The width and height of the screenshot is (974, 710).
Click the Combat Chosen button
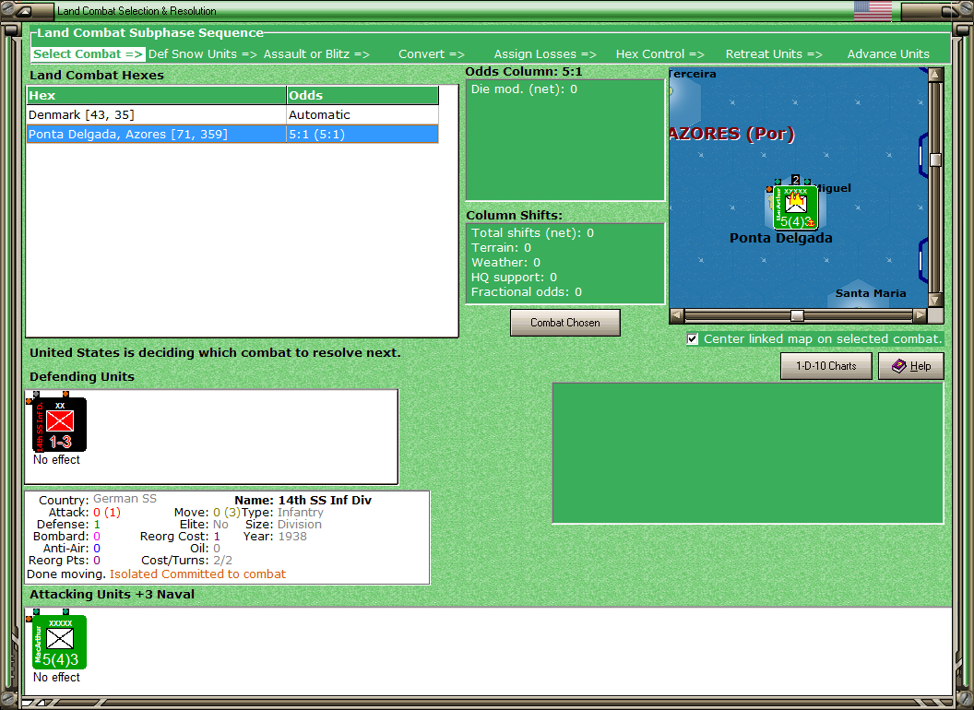click(x=565, y=323)
